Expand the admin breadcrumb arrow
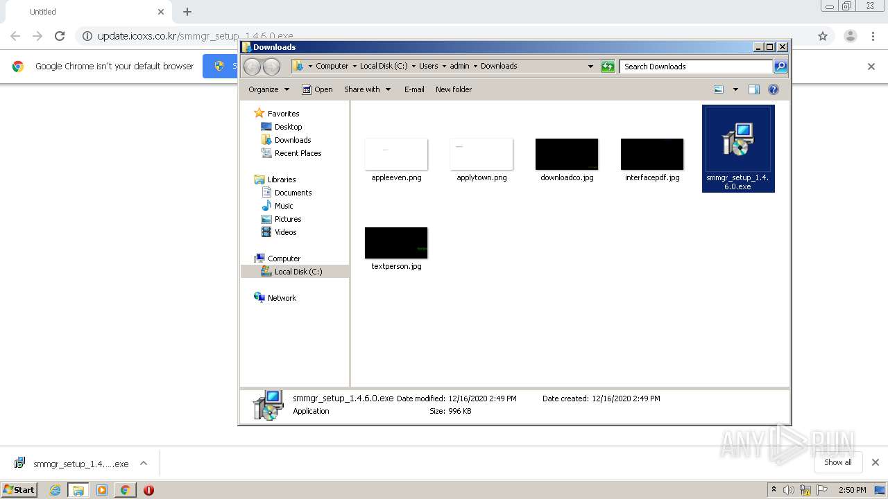The image size is (888, 499). 475,67
